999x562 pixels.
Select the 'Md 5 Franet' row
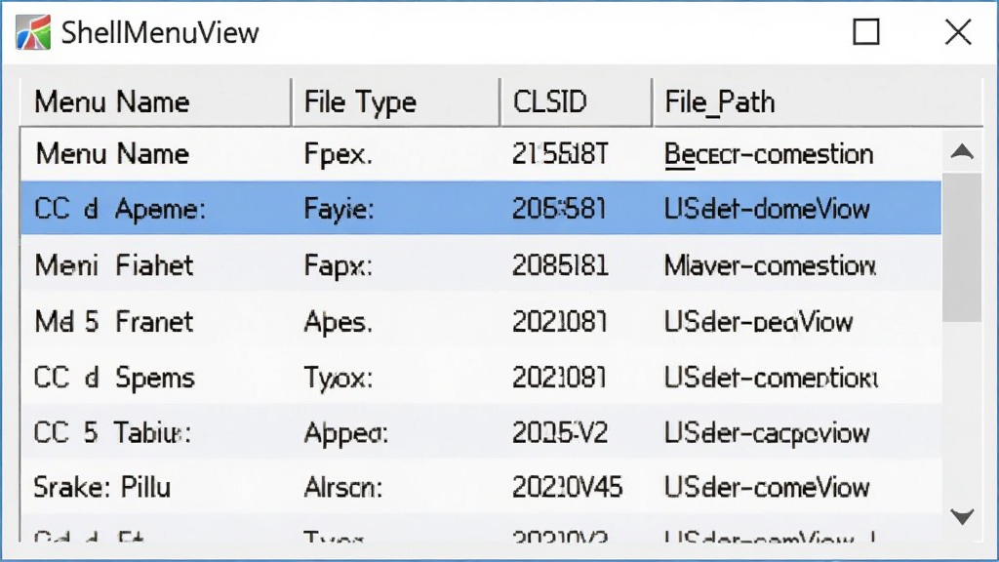pos(481,321)
